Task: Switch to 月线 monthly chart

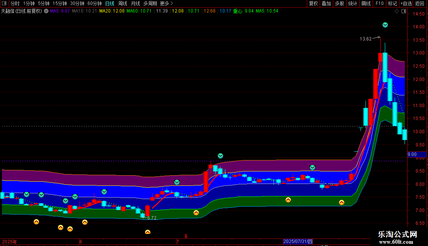Action: click(x=135, y=3)
